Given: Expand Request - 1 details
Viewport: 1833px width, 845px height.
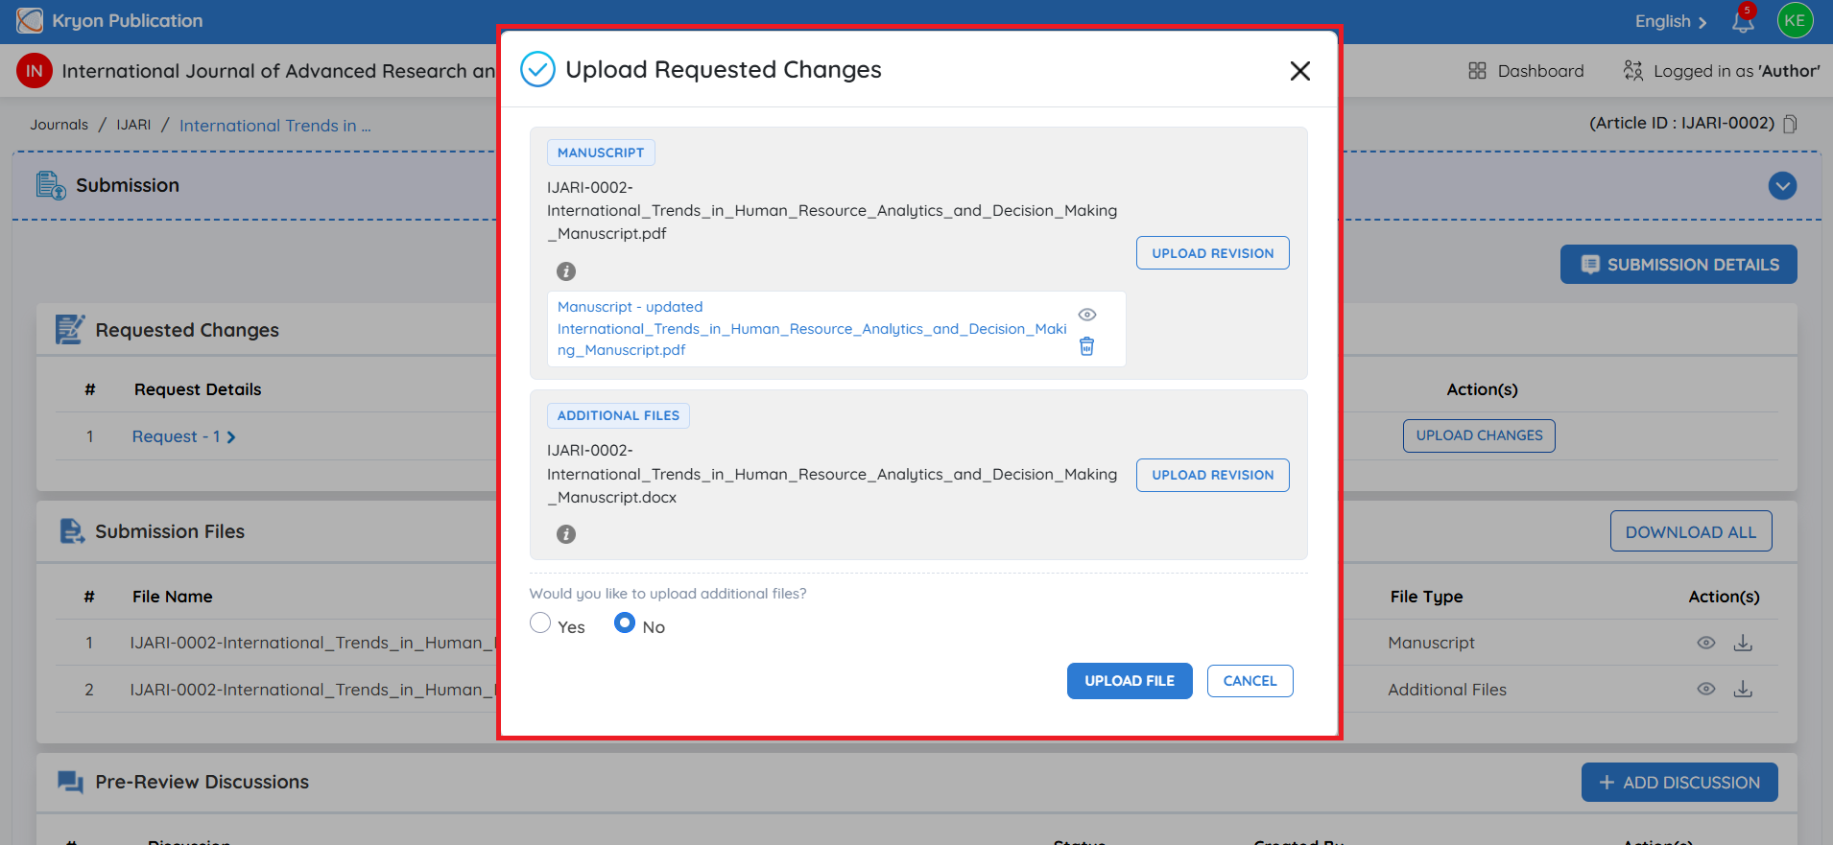Looking at the screenshot, I should pyautogui.click(x=183, y=436).
